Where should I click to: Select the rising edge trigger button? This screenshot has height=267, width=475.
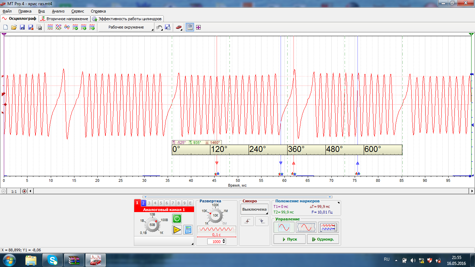pos(247,221)
